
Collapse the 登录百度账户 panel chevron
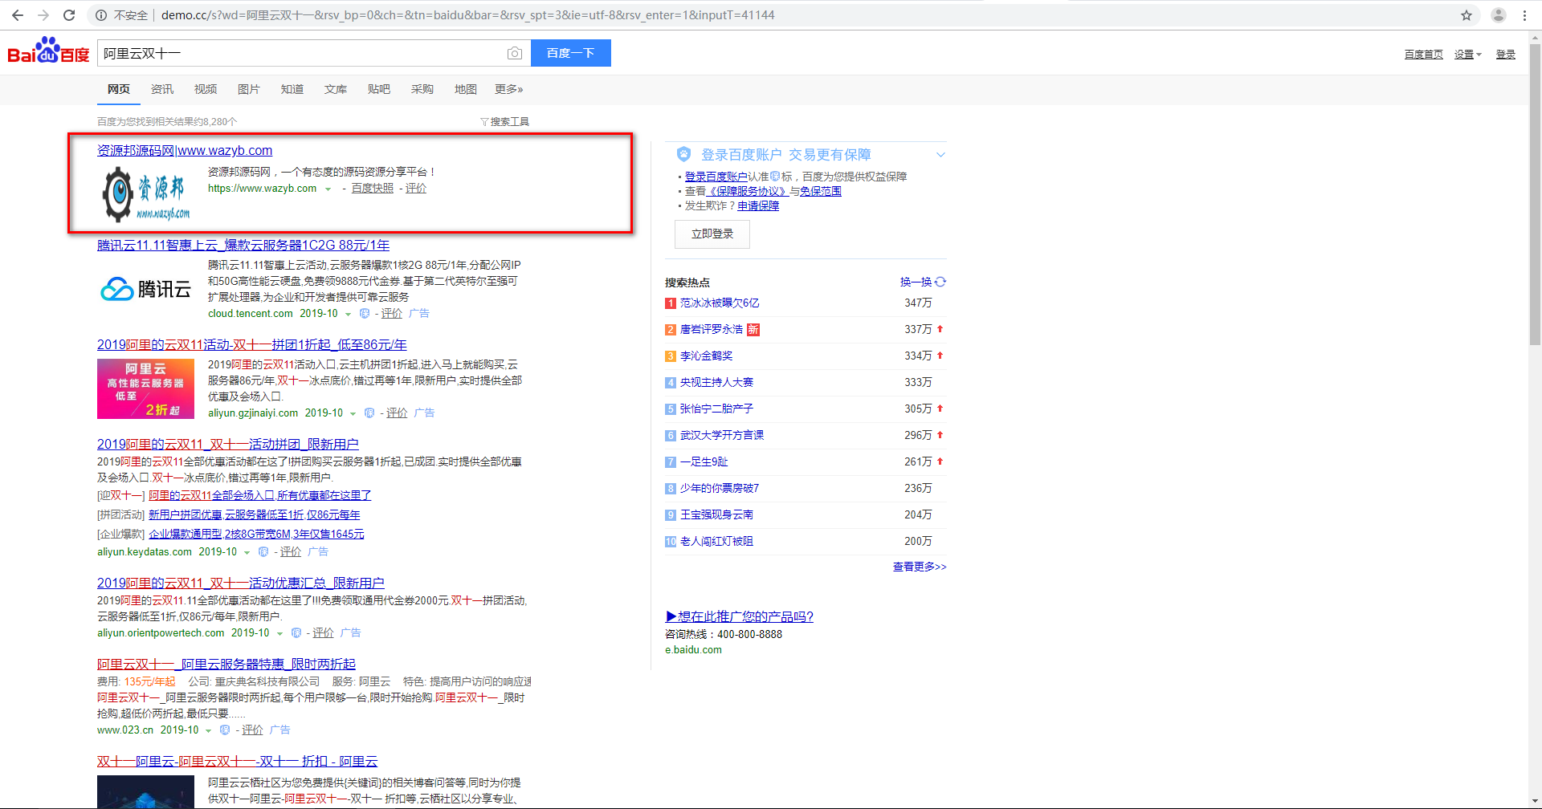[x=940, y=155]
